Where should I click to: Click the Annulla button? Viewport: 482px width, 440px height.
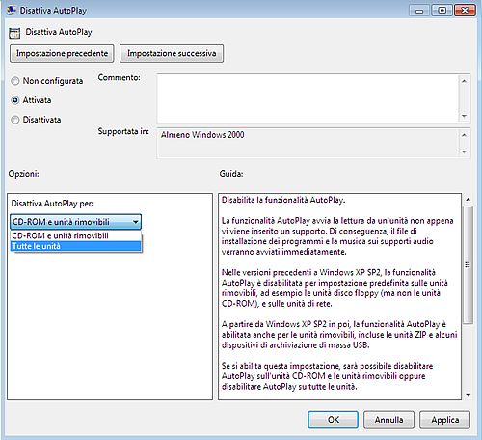click(388, 420)
